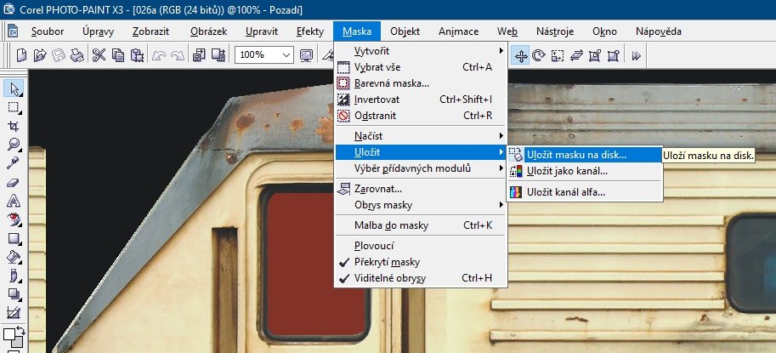Toggle Viditelné obrysy option
This screenshot has width=776, height=353.
pos(389,278)
